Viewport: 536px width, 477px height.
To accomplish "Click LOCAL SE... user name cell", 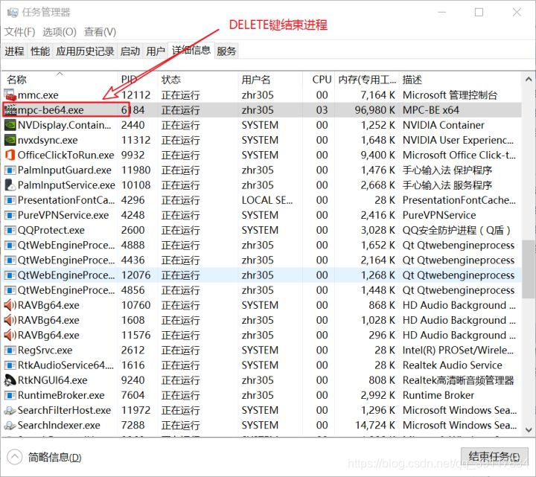I will click(267, 200).
